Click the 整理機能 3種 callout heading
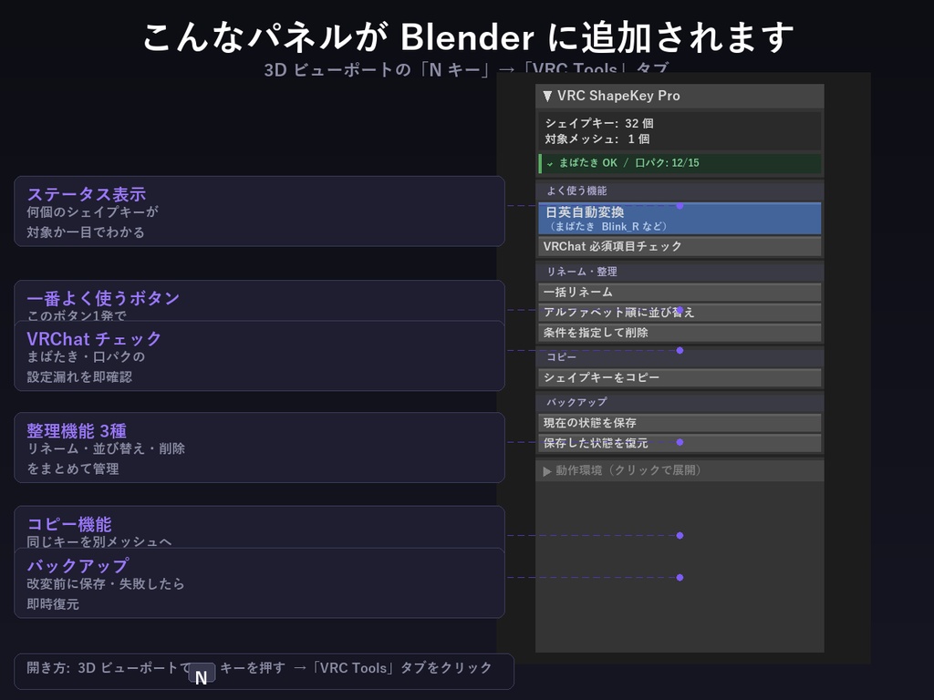This screenshot has width=934, height=700. (x=77, y=431)
